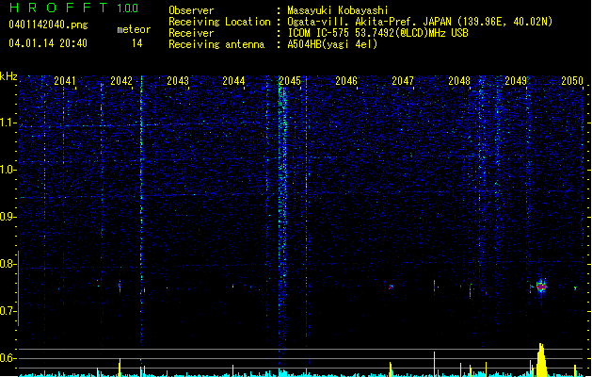This screenshot has height=377, width=592.
Task: Click the 2044 time marker
Action: click(x=233, y=81)
